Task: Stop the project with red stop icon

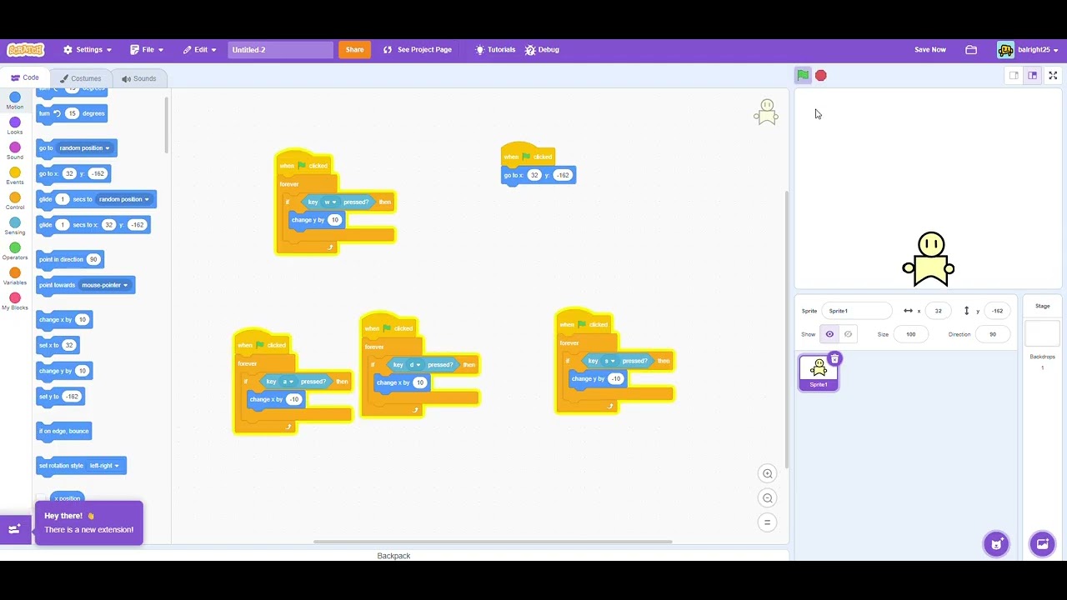Action: point(821,76)
